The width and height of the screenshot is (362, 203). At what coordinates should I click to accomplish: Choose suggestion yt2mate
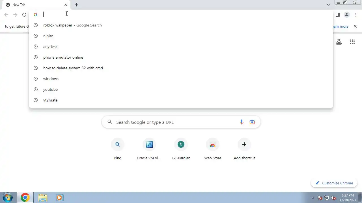[181, 100]
